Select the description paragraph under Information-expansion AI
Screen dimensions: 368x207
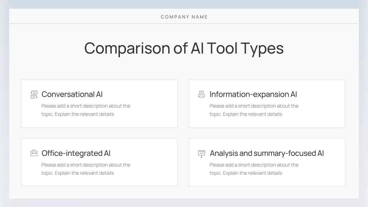pos(254,110)
